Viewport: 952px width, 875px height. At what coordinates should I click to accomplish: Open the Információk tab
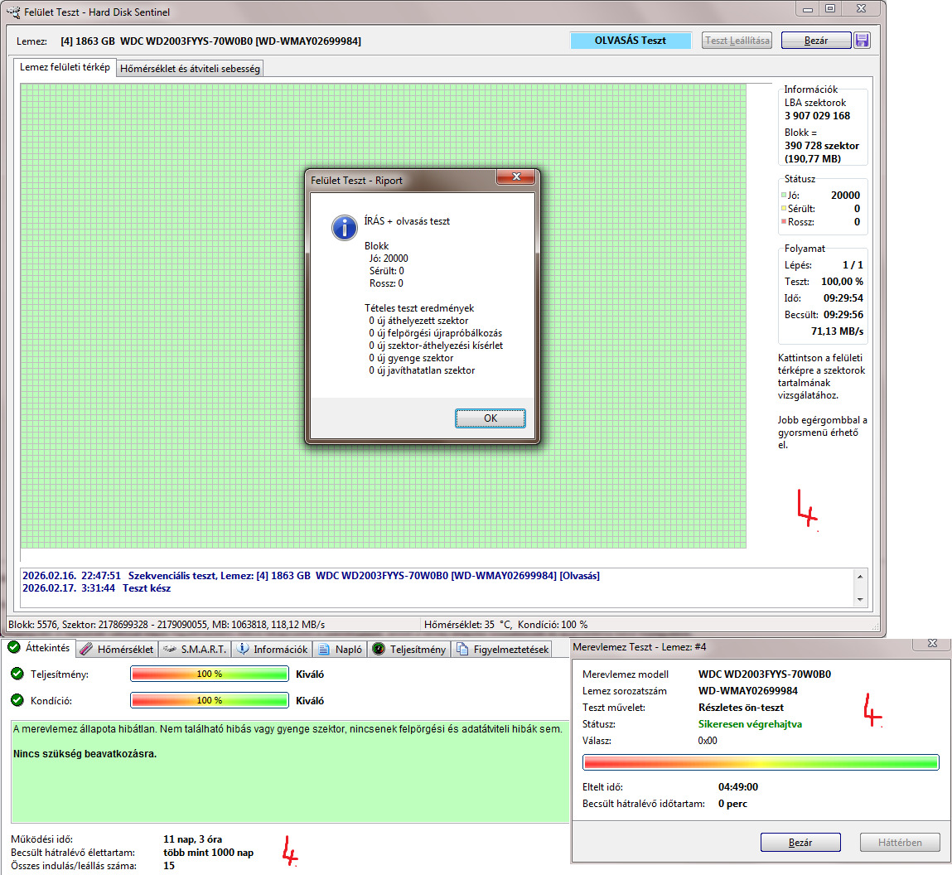[273, 649]
